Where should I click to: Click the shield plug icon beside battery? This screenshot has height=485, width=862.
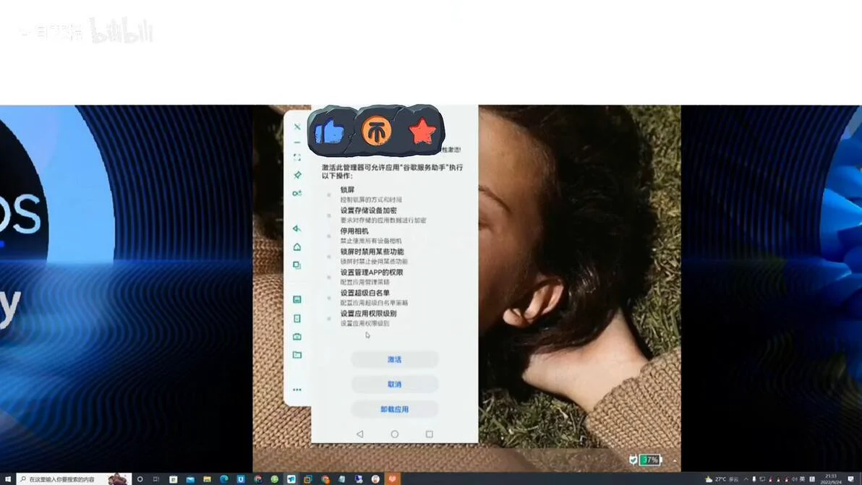(x=633, y=460)
